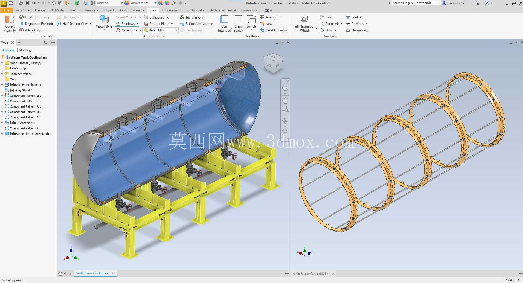Click Refine Appearance
Viewport: 523px width, 283px height.
coord(196,24)
